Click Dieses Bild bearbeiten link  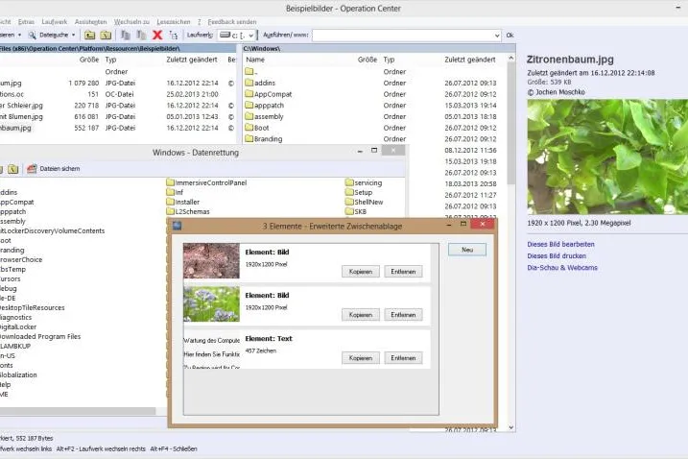pyautogui.click(x=560, y=244)
